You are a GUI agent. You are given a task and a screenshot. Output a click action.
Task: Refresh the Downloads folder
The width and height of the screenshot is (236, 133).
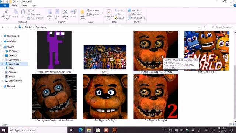tap(204, 27)
